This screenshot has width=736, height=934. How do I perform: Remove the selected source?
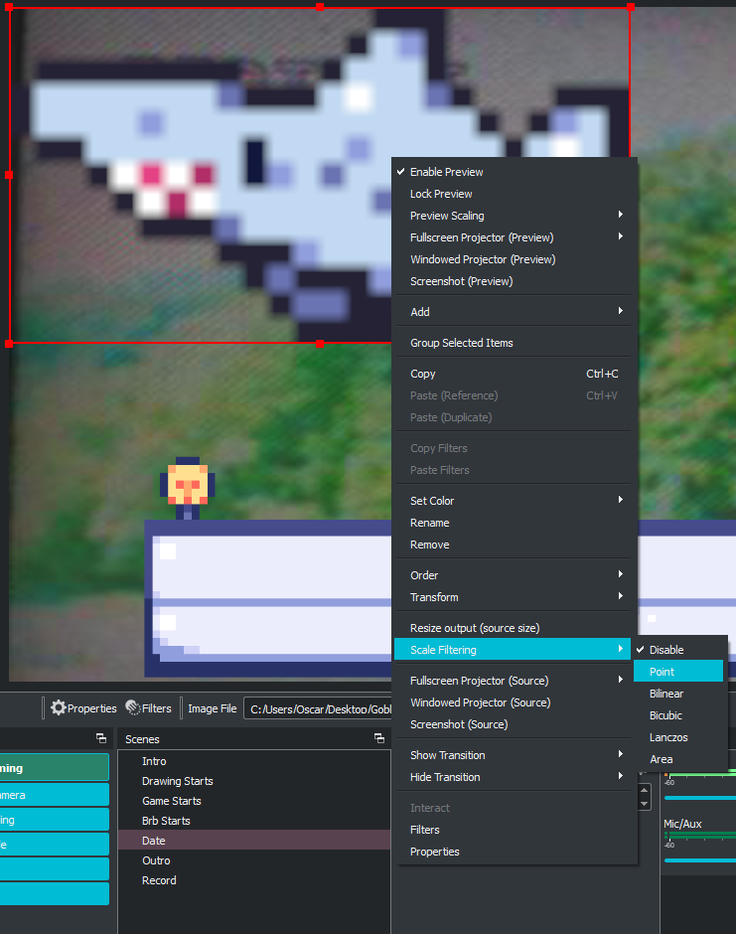(x=514, y=545)
